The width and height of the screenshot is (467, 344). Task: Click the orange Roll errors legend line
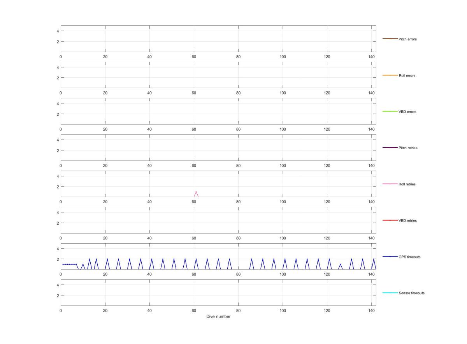tap(390, 75)
